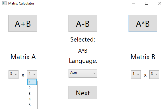165x109 pixels.
Task: Select the A*B multiplication button
Action: (x=143, y=23)
